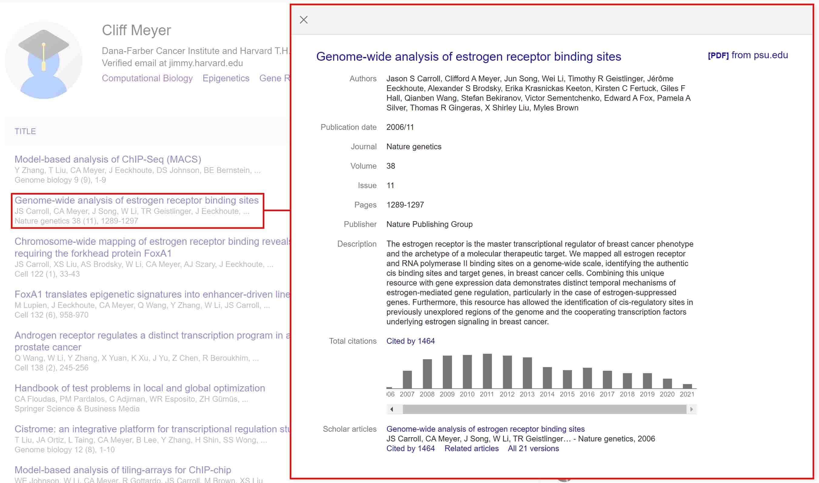Click Related articles in Scholar articles section
819x483 pixels.
click(x=471, y=448)
